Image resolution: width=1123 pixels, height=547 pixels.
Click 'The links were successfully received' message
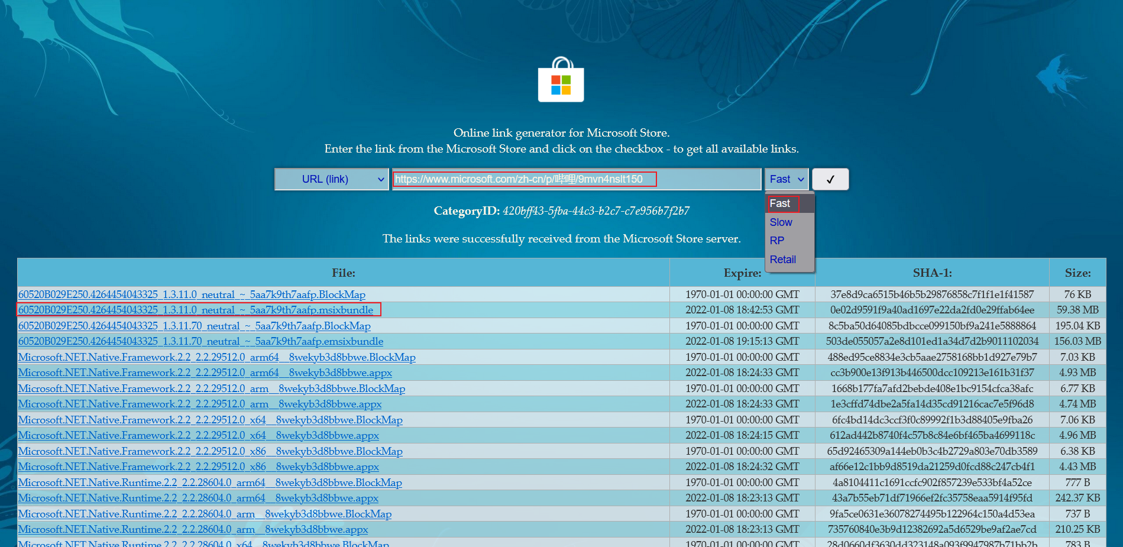561,239
